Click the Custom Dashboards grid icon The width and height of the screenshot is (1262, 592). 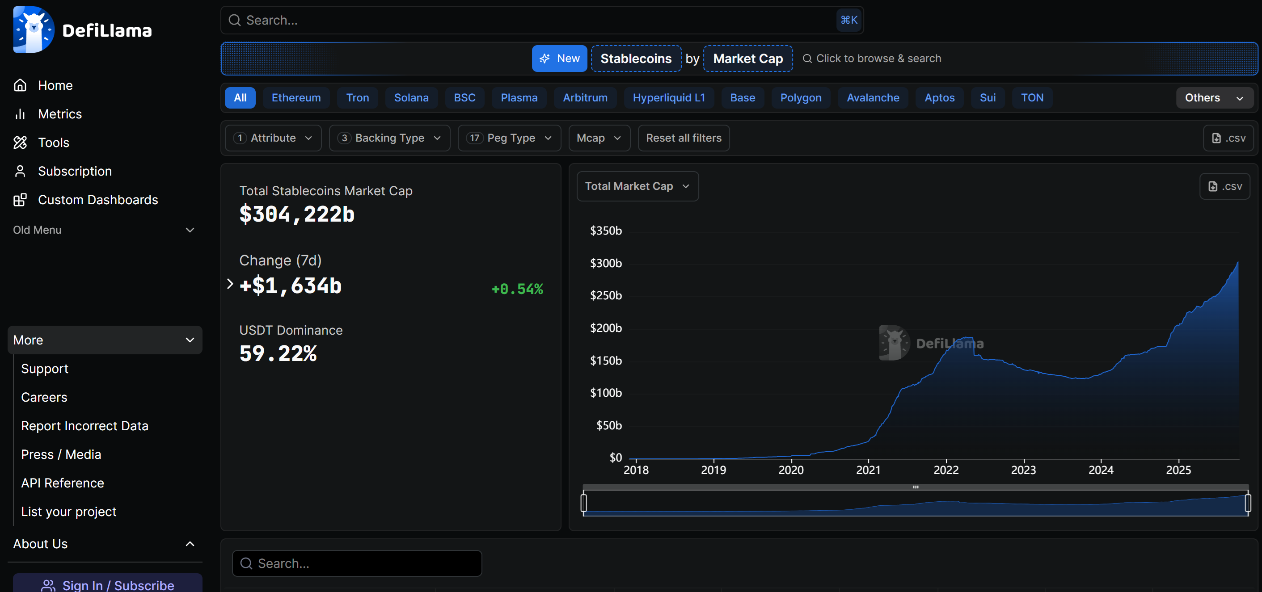[x=20, y=200]
